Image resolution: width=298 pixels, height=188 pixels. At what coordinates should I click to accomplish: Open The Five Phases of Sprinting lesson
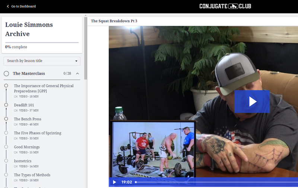point(37,133)
